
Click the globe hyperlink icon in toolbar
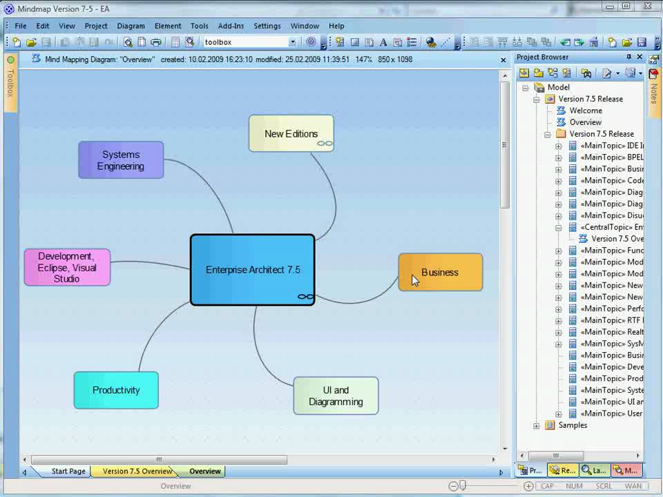pos(430,42)
